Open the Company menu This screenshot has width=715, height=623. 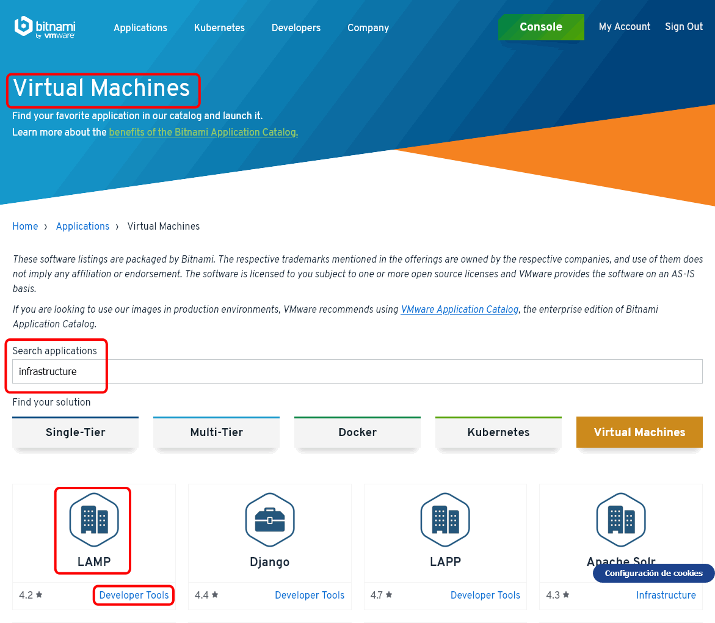[368, 28]
